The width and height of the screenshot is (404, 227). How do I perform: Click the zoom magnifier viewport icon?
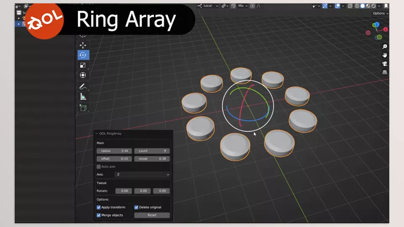coord(385,47)
